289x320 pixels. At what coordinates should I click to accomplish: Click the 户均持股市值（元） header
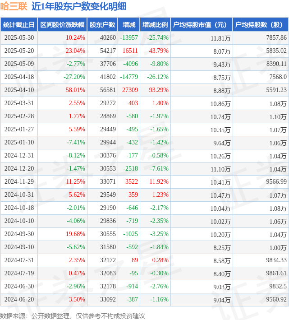point(202,25)
